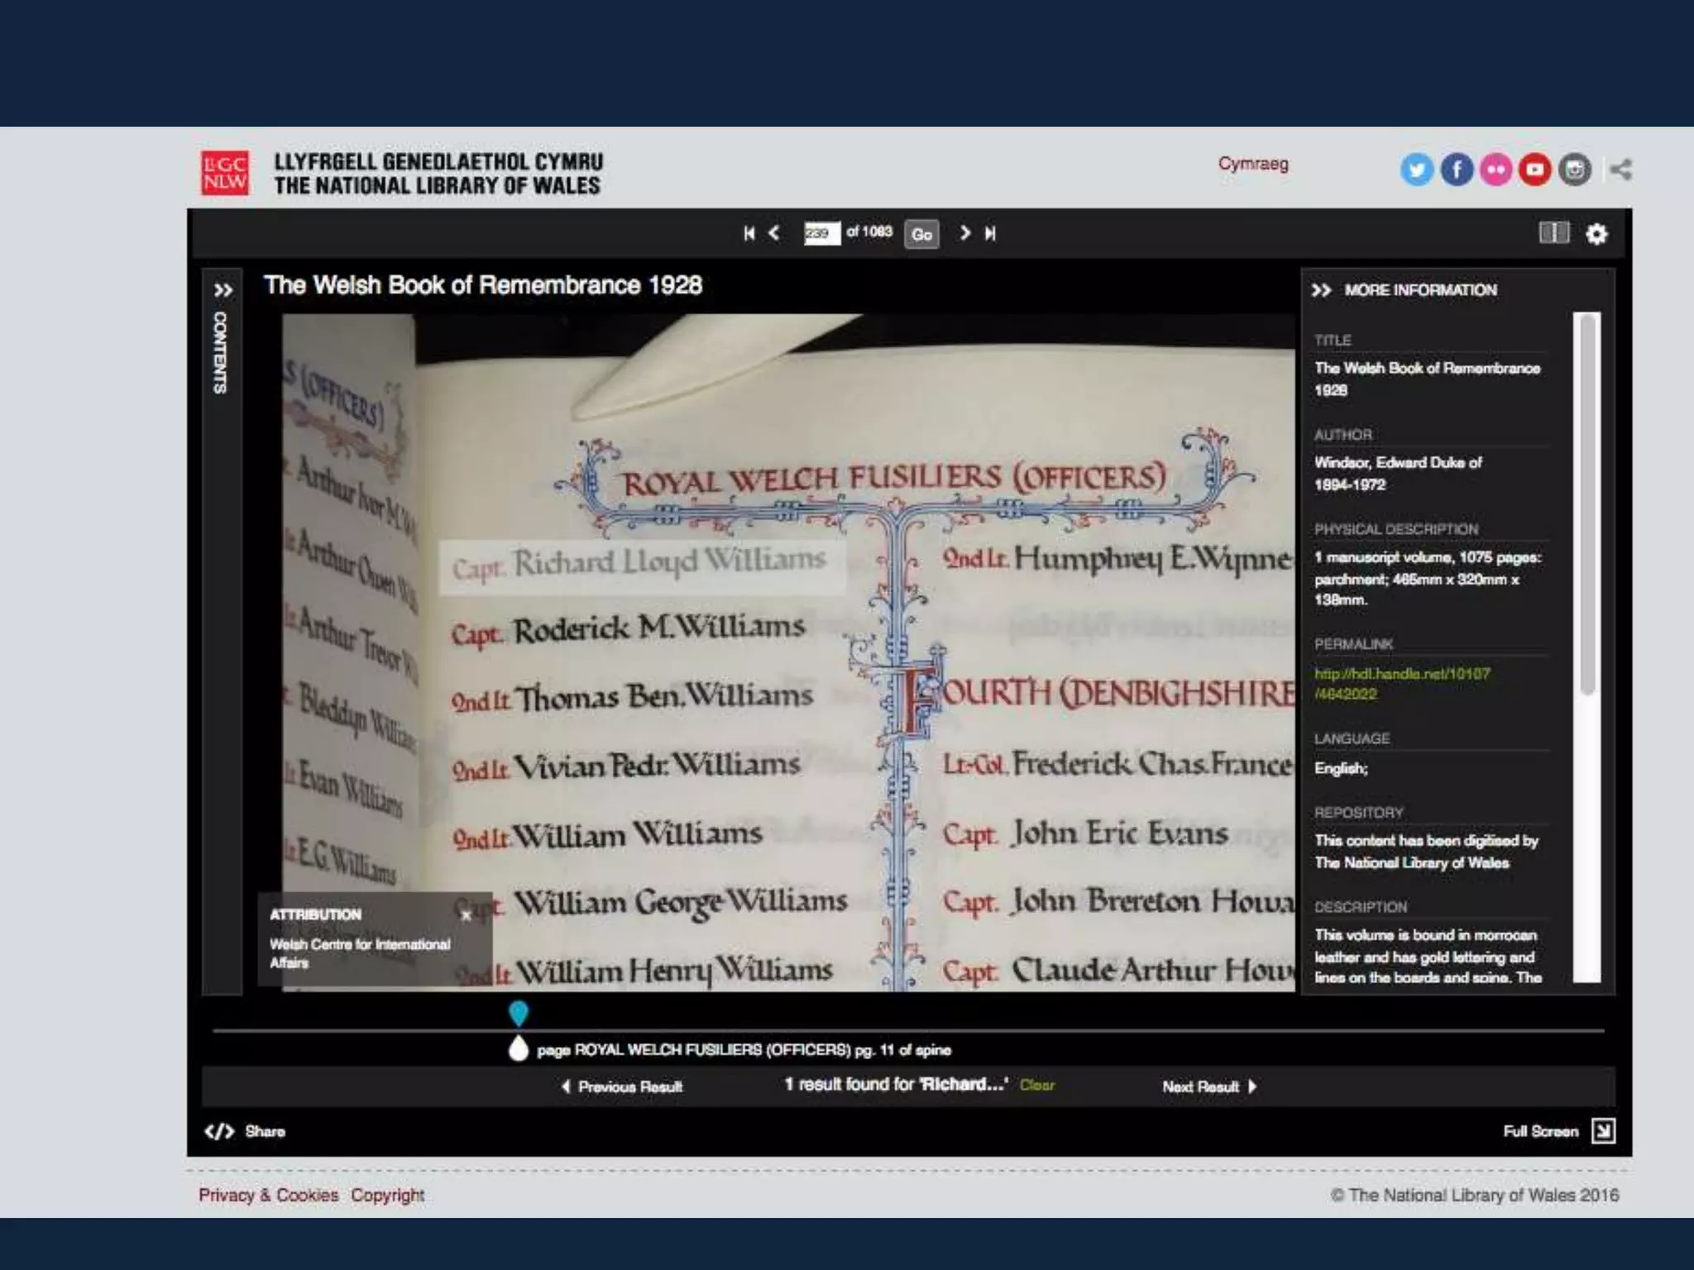Expand the Contents side panel

(x=223, y=291)
